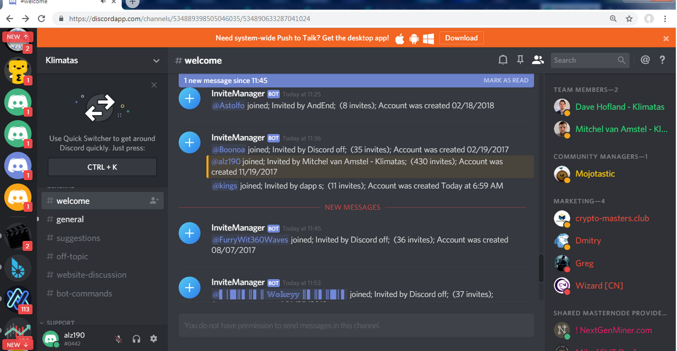
Task: Jump via 1 new message bar
Action: pyautogui.click(x=225, y=81)
